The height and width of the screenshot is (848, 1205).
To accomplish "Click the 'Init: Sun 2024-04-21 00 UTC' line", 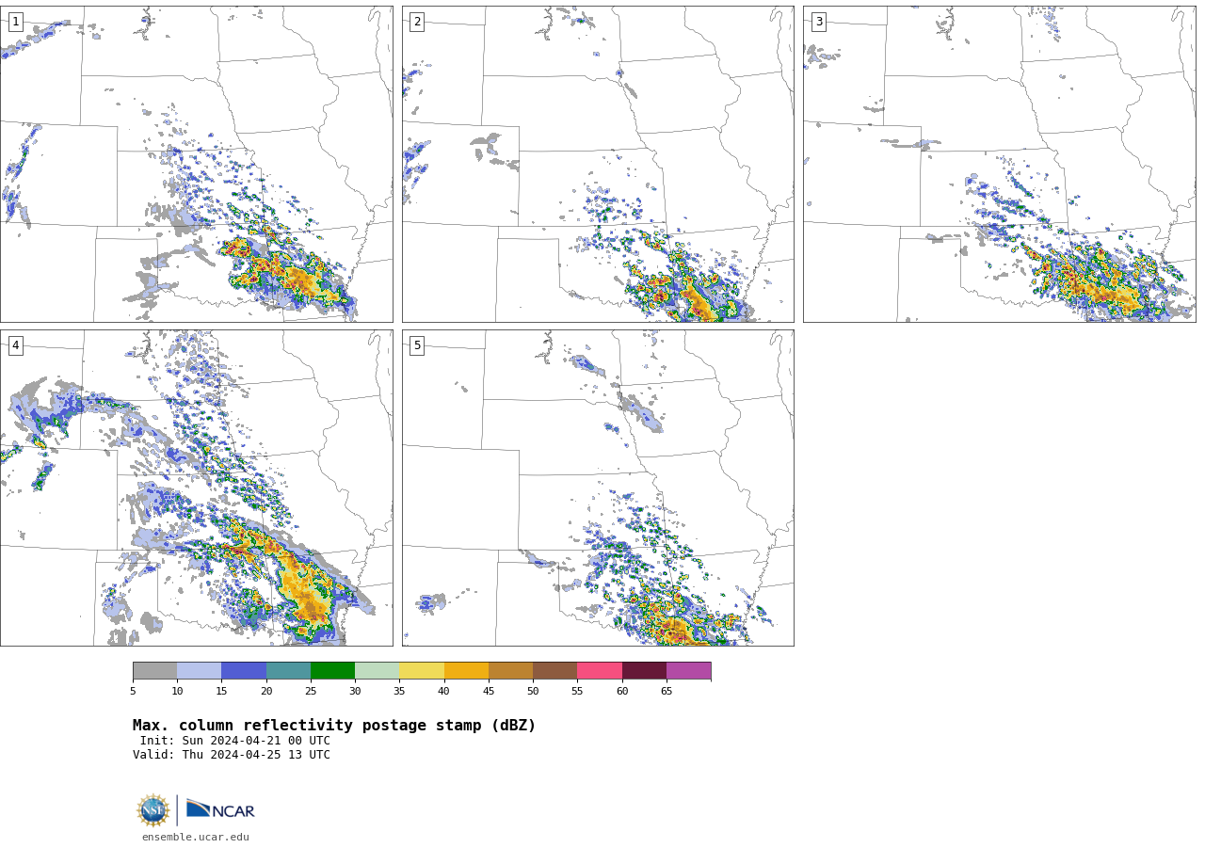I will [x=235, y=741].
